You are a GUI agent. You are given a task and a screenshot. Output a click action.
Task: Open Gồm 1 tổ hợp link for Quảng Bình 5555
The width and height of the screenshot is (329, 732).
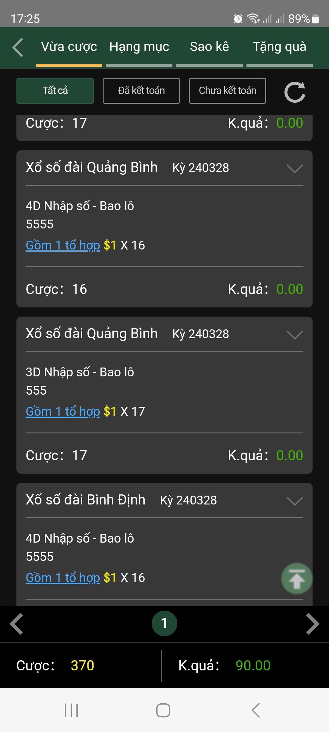(x=63, y=246)
